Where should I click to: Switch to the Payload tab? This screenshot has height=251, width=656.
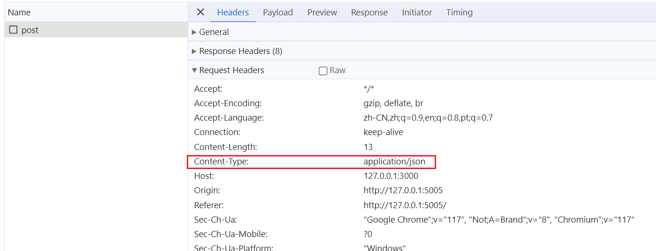tap(278, 13)
